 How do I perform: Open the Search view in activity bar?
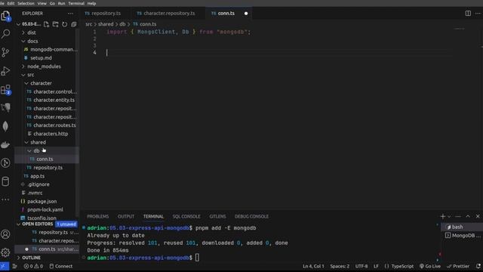point(5,33)
